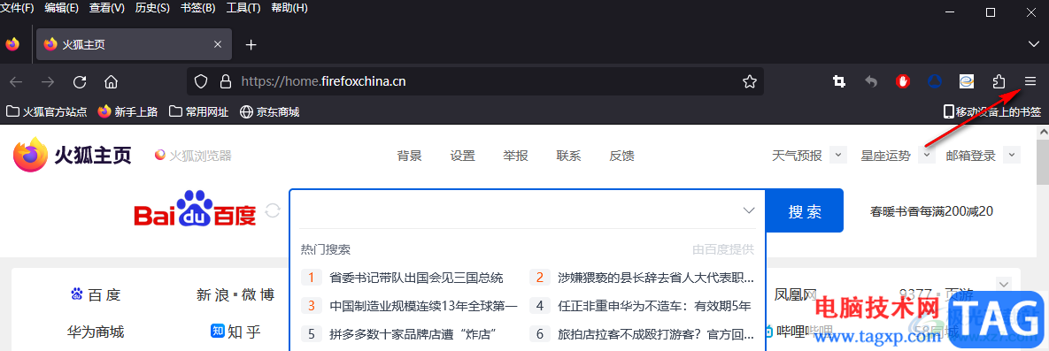Open the 凤凰网 site link
The width and height of the screenshot is (1049, 351).
tap(796, 294)
